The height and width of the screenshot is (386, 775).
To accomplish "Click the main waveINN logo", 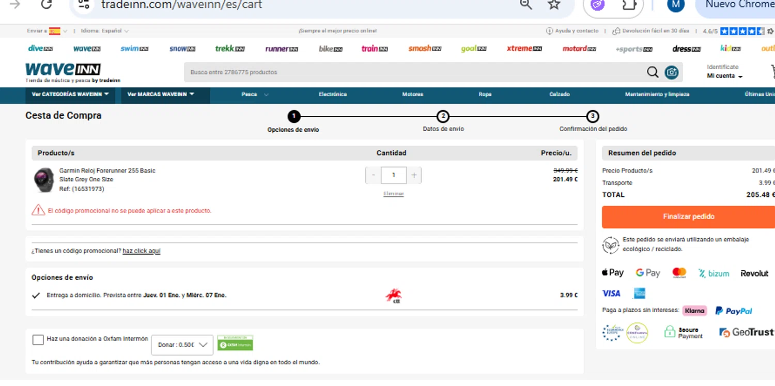I will [x=63, y=69].
